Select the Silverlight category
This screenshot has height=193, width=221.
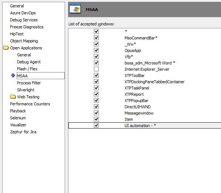click(25, 90)
